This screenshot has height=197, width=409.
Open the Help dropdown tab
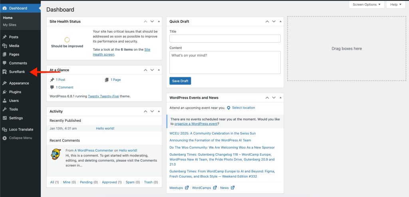396,4
